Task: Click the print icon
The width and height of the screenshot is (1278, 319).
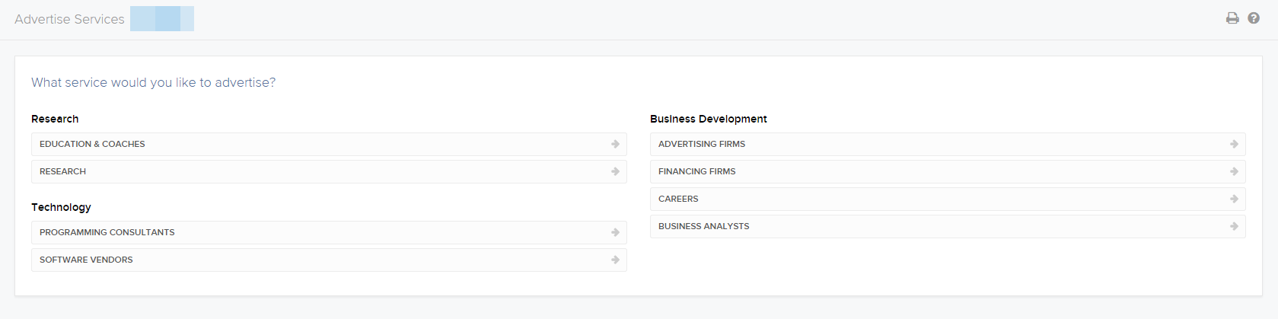Action: tap(1232, 18)
